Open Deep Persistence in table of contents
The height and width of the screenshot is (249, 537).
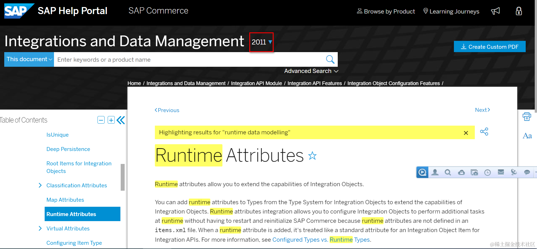click(x=68, y=149)
